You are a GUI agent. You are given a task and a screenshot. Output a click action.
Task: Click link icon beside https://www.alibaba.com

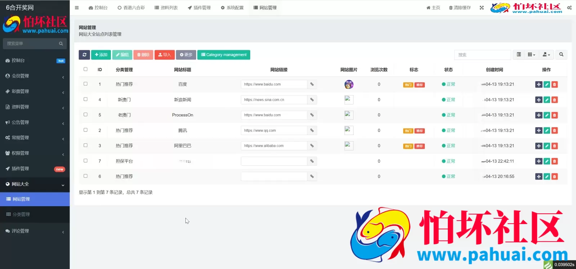[312, 146]
